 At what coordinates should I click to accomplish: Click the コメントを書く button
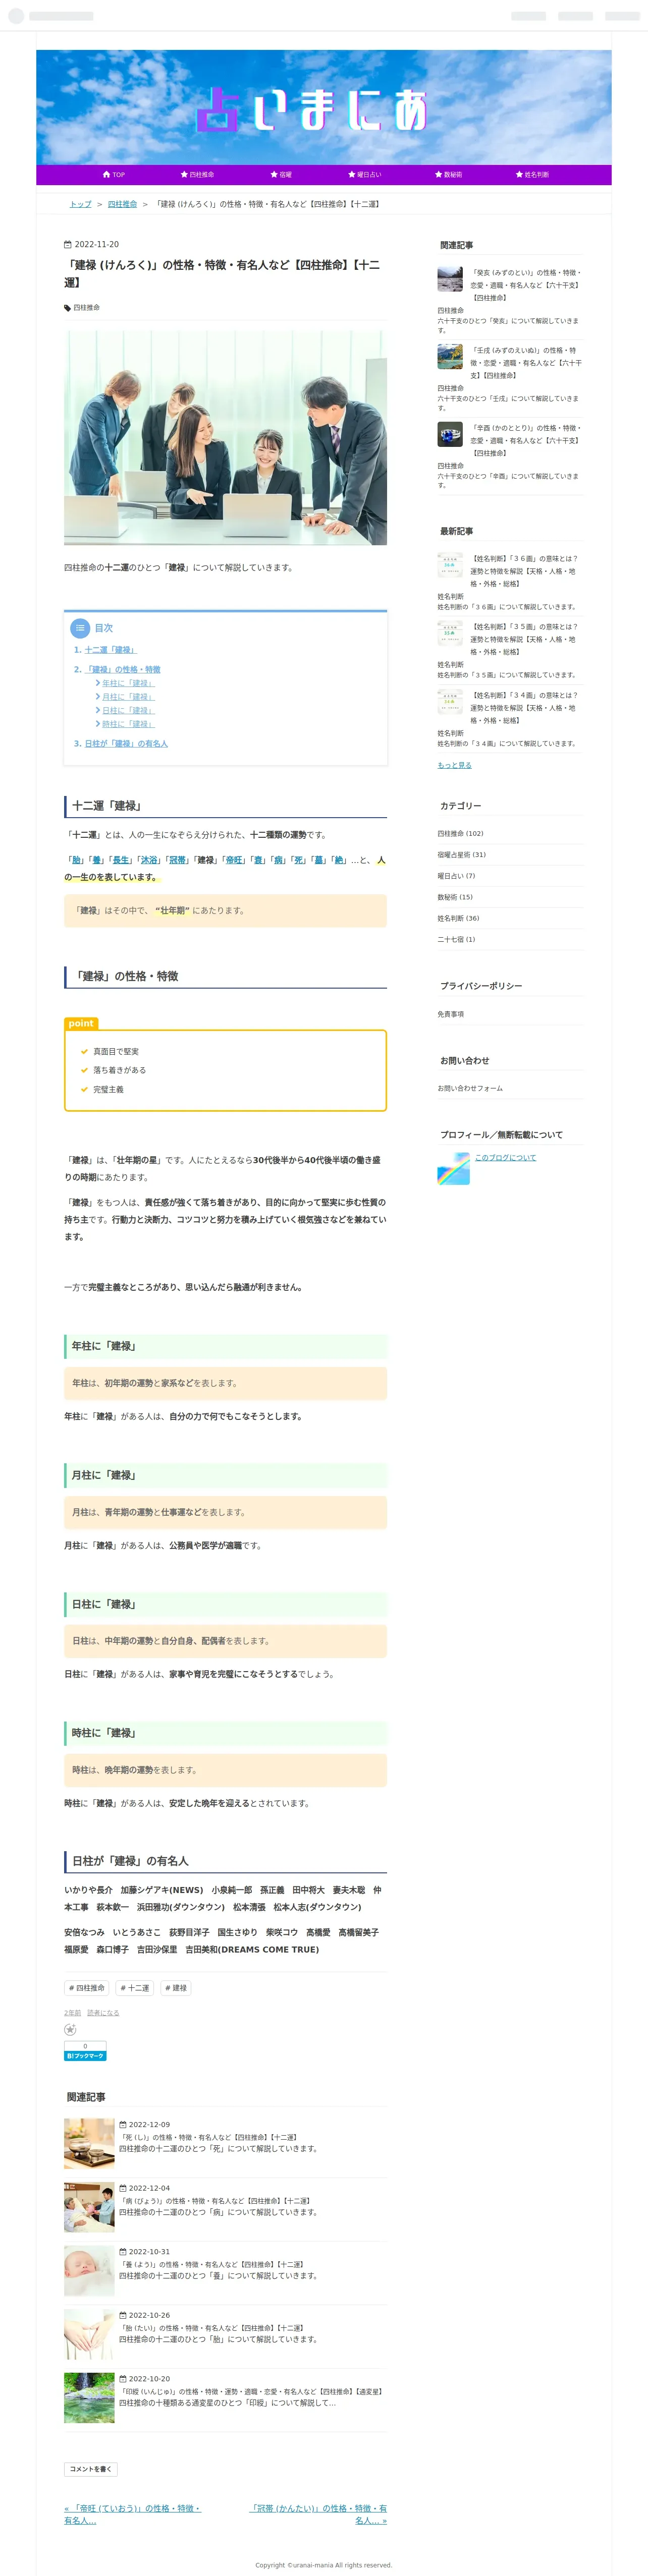tap(90, 2469)
